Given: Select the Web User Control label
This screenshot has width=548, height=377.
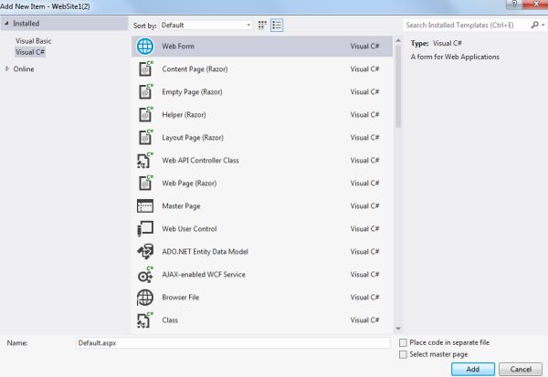Looking at the screenshot, I should 189,229.
